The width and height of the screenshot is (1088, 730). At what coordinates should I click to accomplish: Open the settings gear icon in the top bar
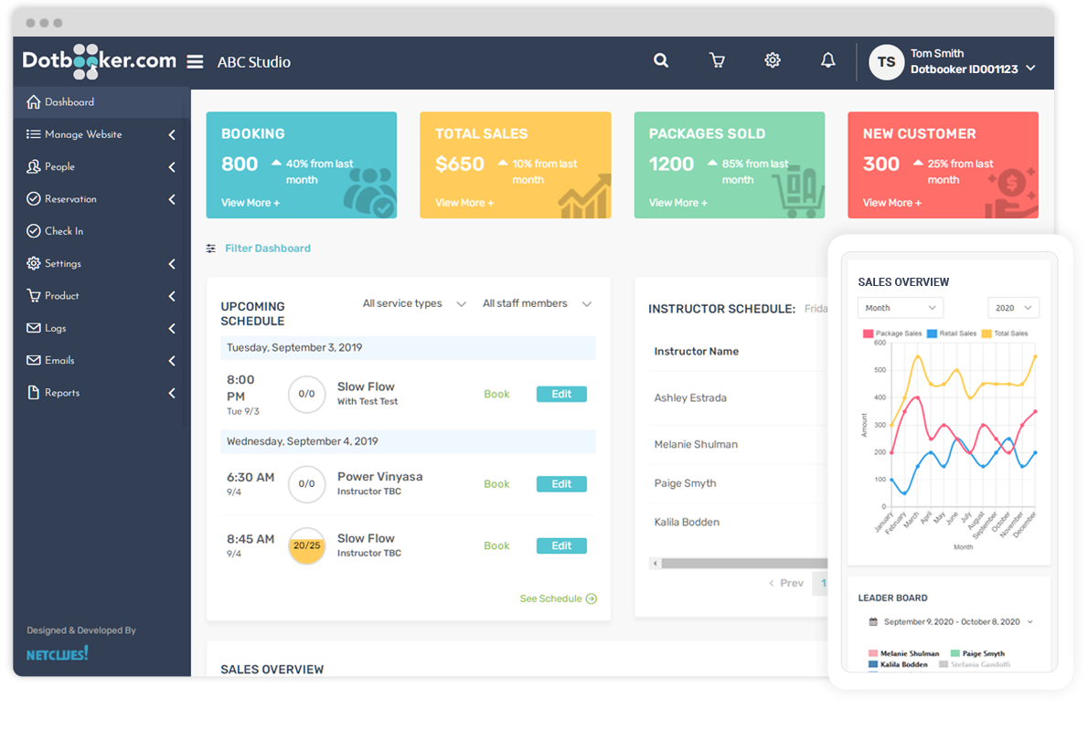coord(773,59)
